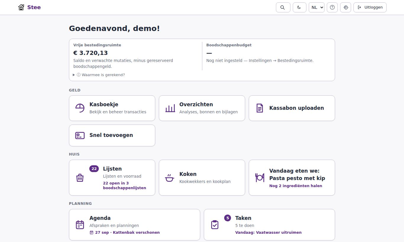Image resolution: width=404 pixels, height=242 pixels.
Task: Click the Stee brand name
Action: pos(34,7)
